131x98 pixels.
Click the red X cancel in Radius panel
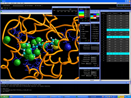[x=76, y=14]
